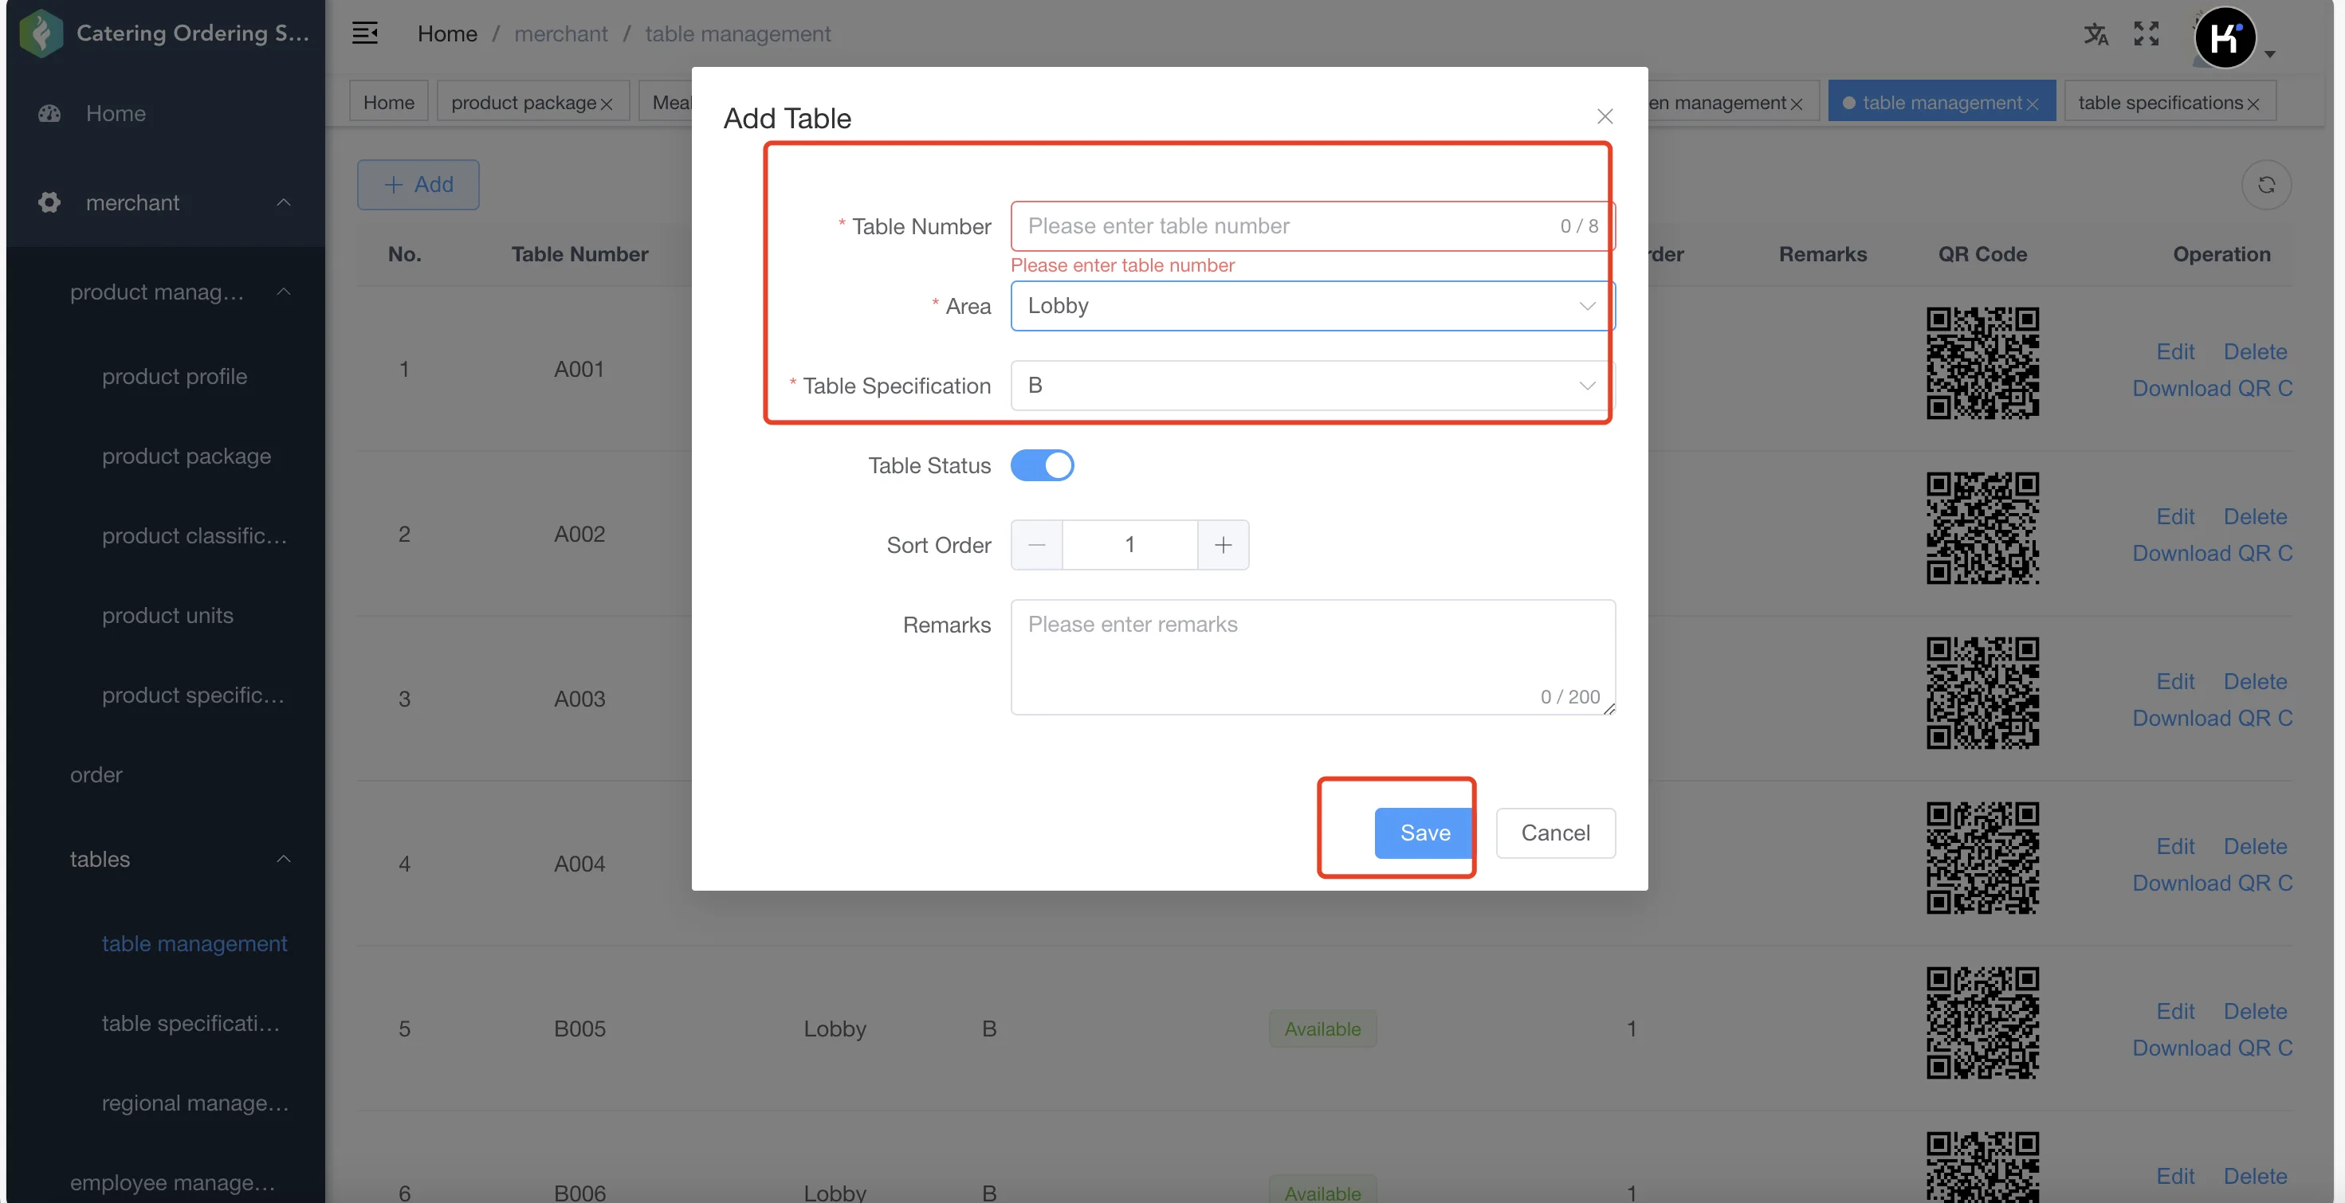Focus the Table Number input field
The width and height of the screenshot is (2345, 1203).
click(1313, 225)
